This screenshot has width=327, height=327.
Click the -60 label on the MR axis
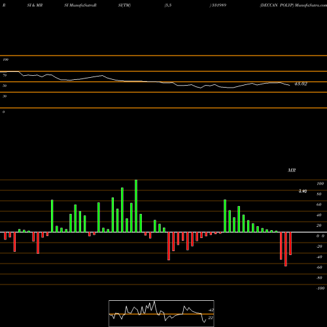coord(319,267)
